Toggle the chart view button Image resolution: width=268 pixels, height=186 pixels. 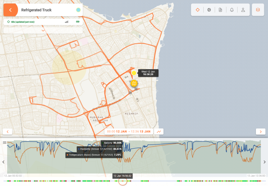[159, 132]
